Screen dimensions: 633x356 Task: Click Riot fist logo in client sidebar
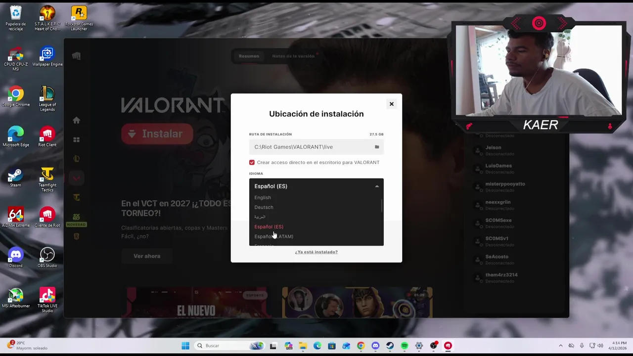pyautogui.click(x=76, y=56)
